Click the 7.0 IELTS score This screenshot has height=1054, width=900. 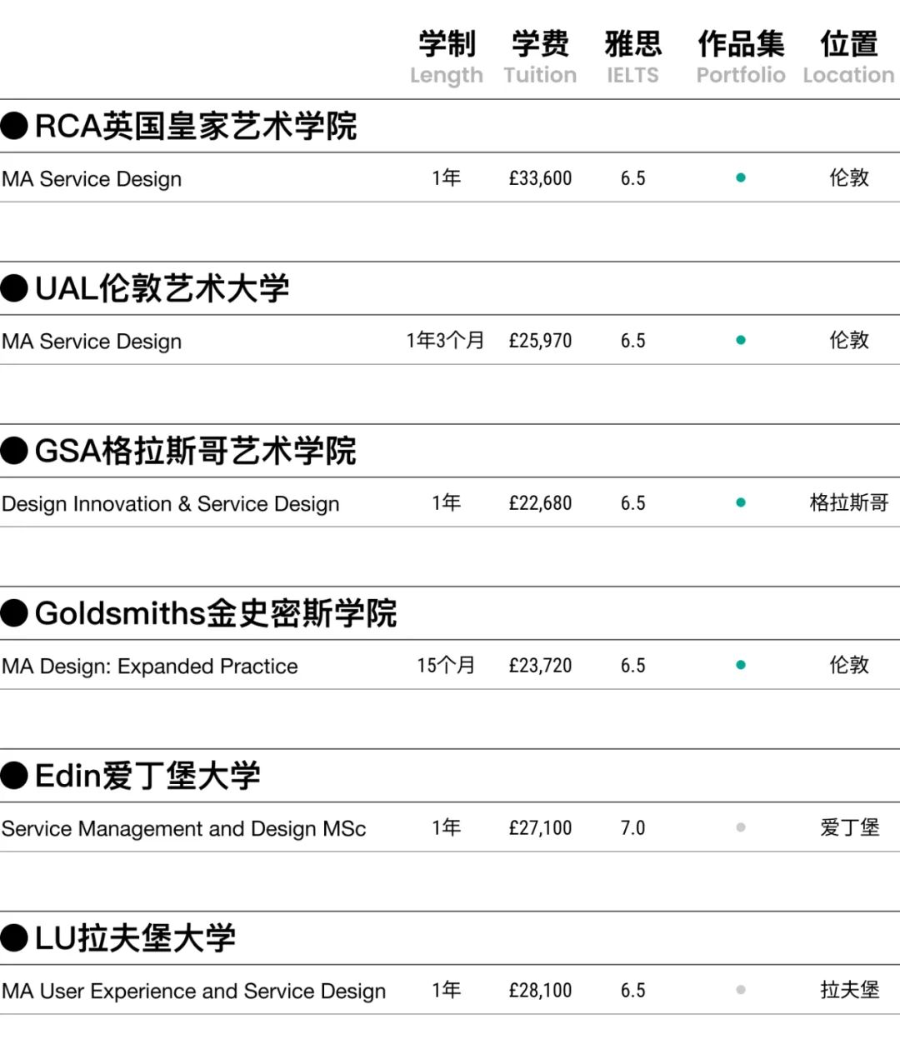[x=633, y=828]
